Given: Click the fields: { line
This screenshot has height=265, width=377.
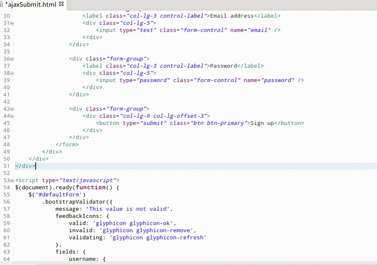Looking at the screenshot, I should point(70,252).
